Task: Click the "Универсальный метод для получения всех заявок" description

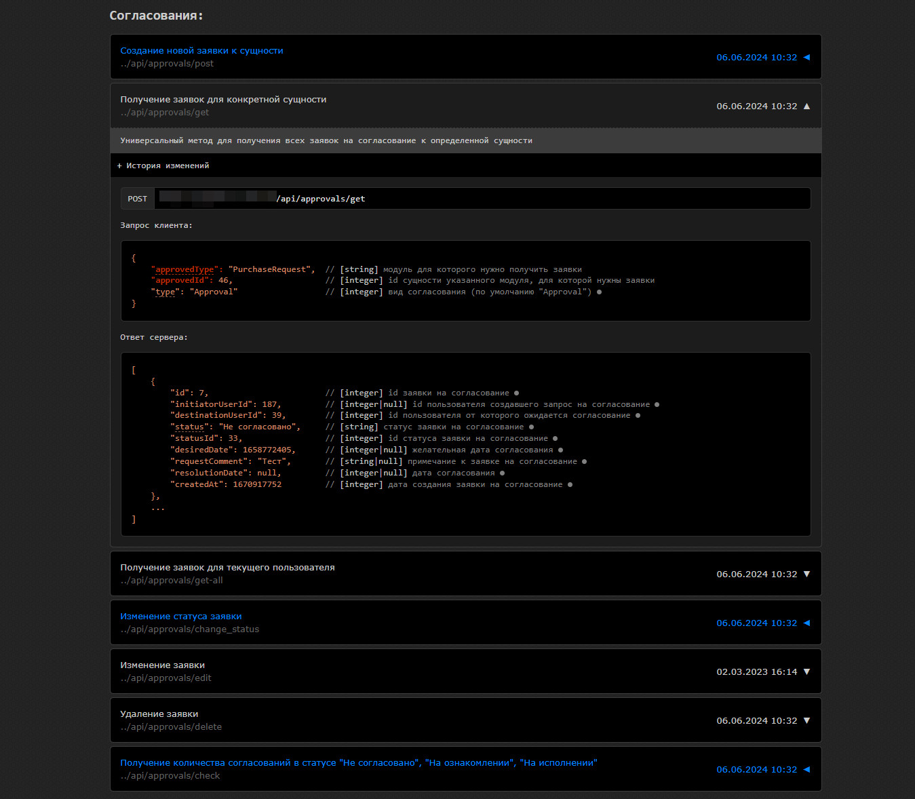Action: pos(326,141)
